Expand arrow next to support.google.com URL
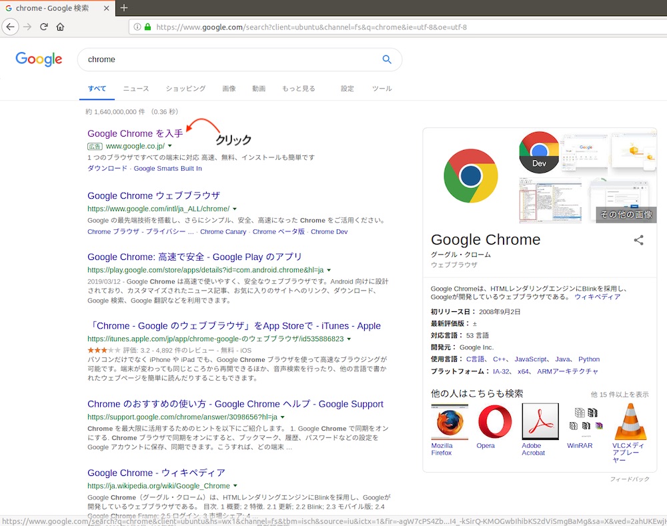 pos(282,417)
